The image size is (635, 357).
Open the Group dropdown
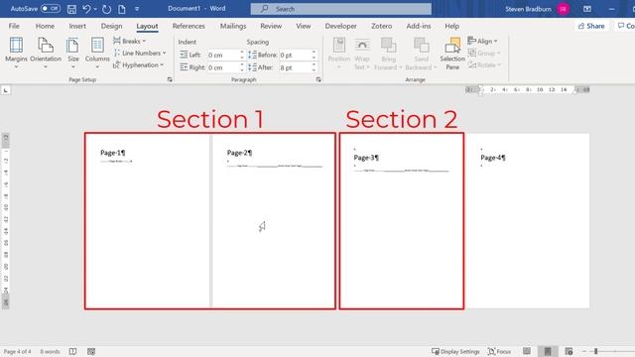[x=484, y=53]
